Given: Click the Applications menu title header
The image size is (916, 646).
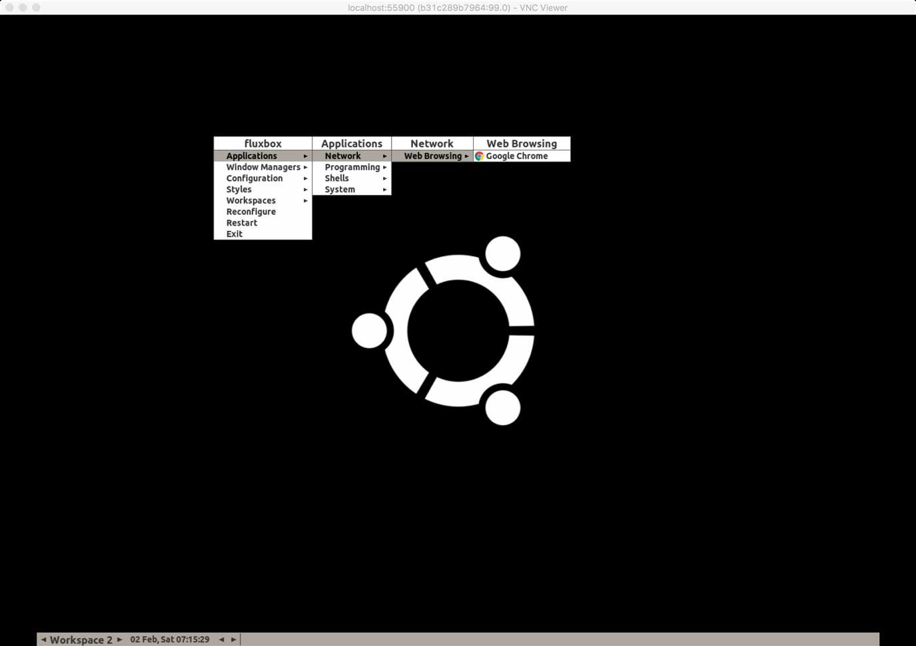Looking at the screenshot, I should click(352, 144).
